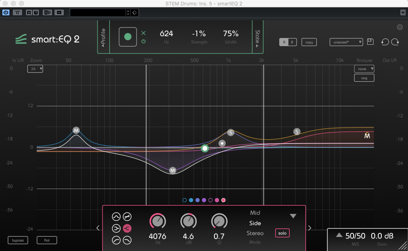Choose the bell filter type icon
The height and width of the screenshot is (251, 408).
[116, 217]
